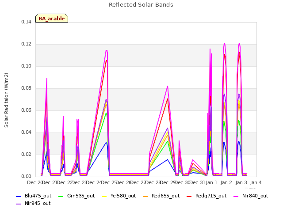Click the BA_arable annotation label
This screenshot has height=212, width=283.
pyautogui.click(x=52, y=19)
